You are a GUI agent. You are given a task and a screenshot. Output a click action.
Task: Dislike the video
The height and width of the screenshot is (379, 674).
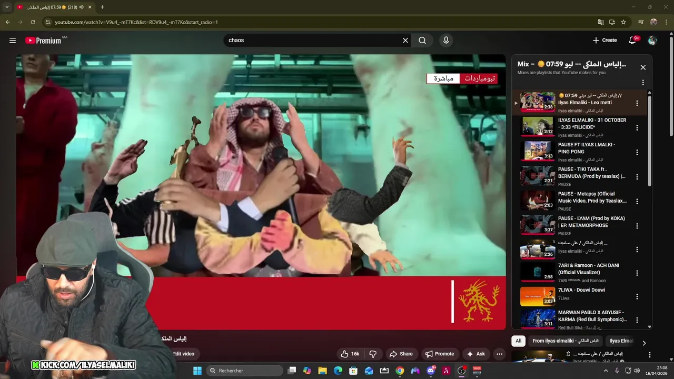pos(373,354)
